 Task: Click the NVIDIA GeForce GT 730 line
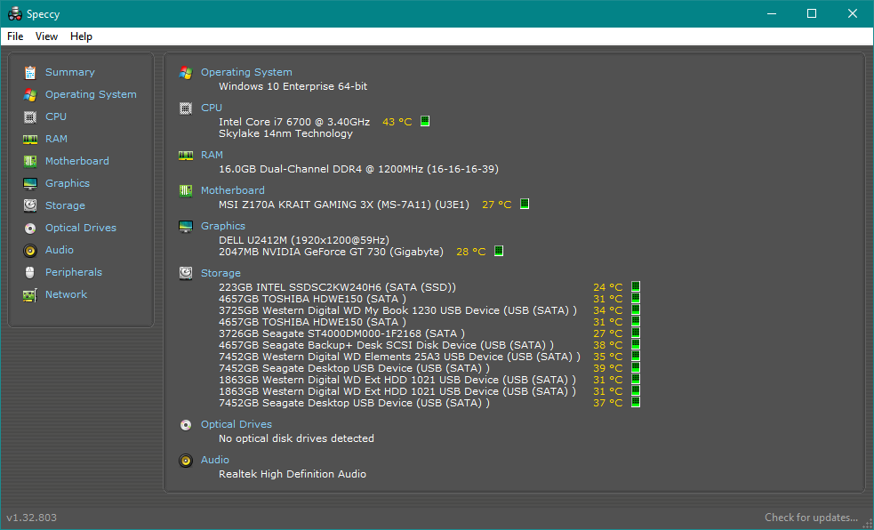coord(331,252)
